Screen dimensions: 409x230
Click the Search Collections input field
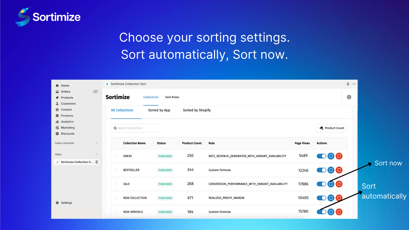134,128
